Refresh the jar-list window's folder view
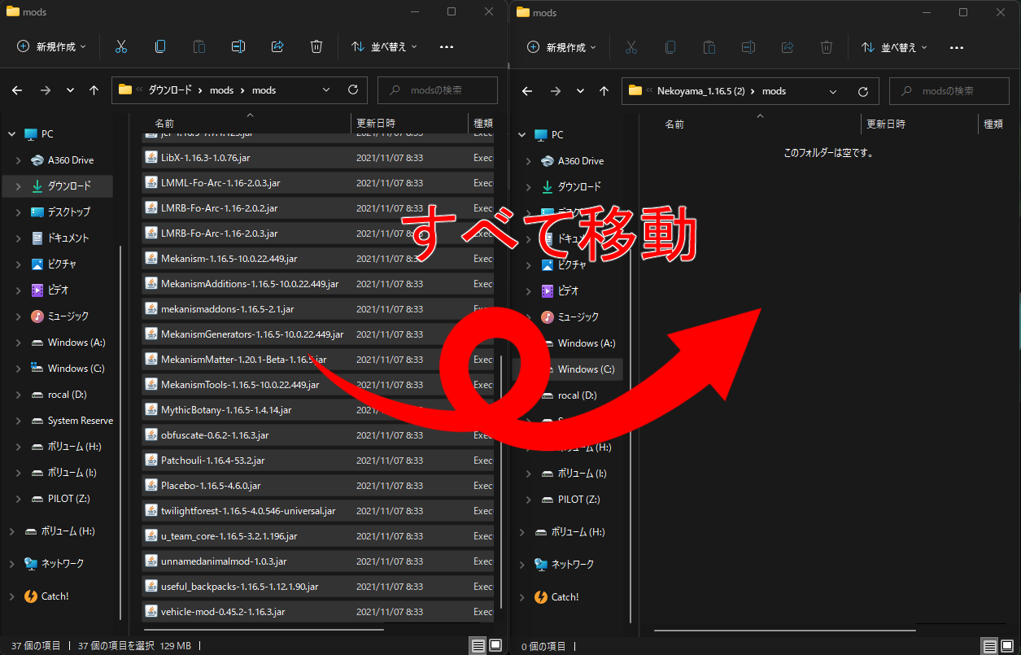Image resolution: width=1021 pixels, height=655 pixels. 352,90
